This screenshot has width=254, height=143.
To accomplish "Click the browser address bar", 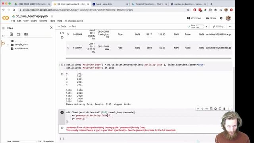I will (x=104, y=10).
